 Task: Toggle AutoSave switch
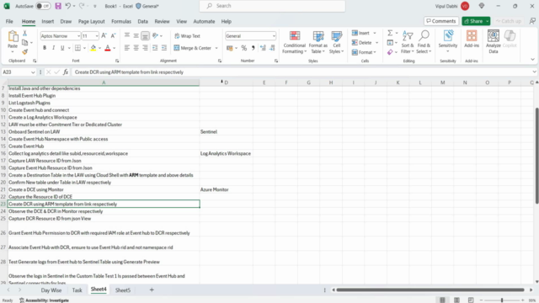[x=43, y=6]
